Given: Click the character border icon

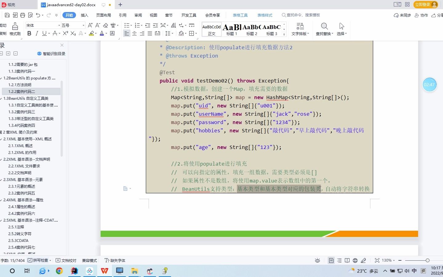Looking at the screenshot, I should click(x=113, y=33).
